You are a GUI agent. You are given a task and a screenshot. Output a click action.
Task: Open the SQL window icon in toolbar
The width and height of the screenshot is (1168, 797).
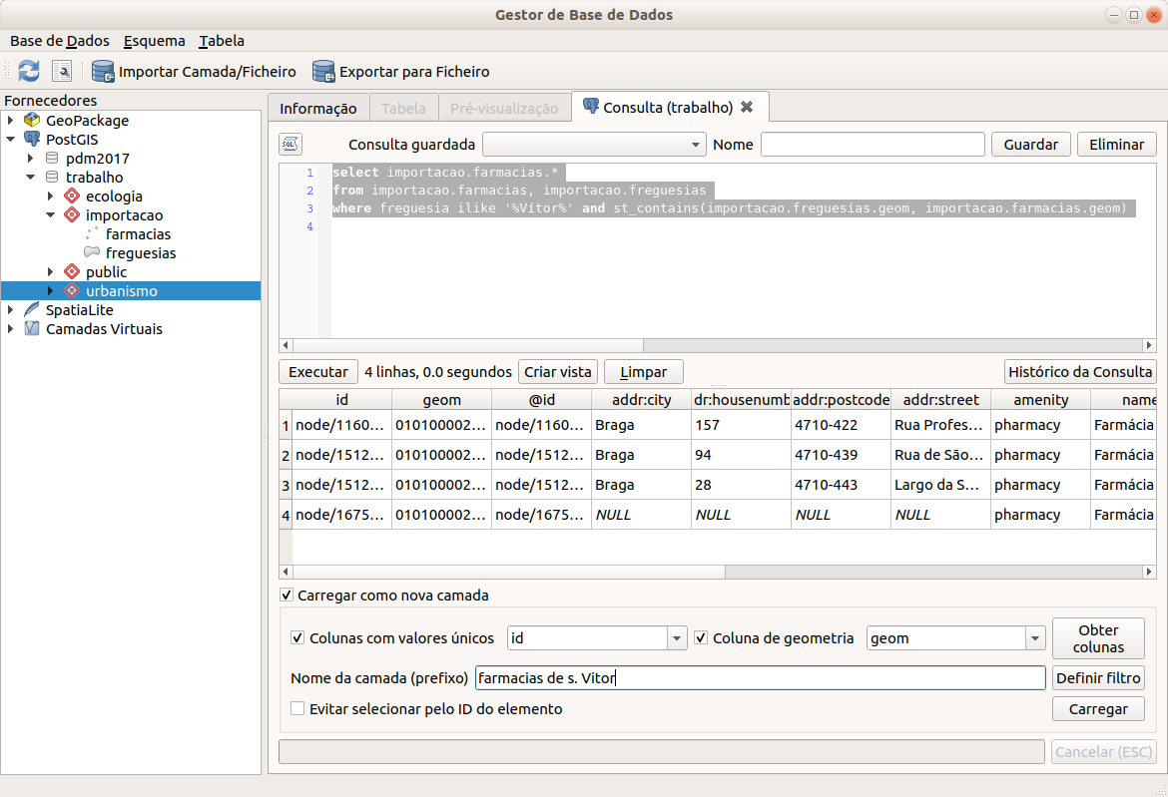(x=62, y=71)
